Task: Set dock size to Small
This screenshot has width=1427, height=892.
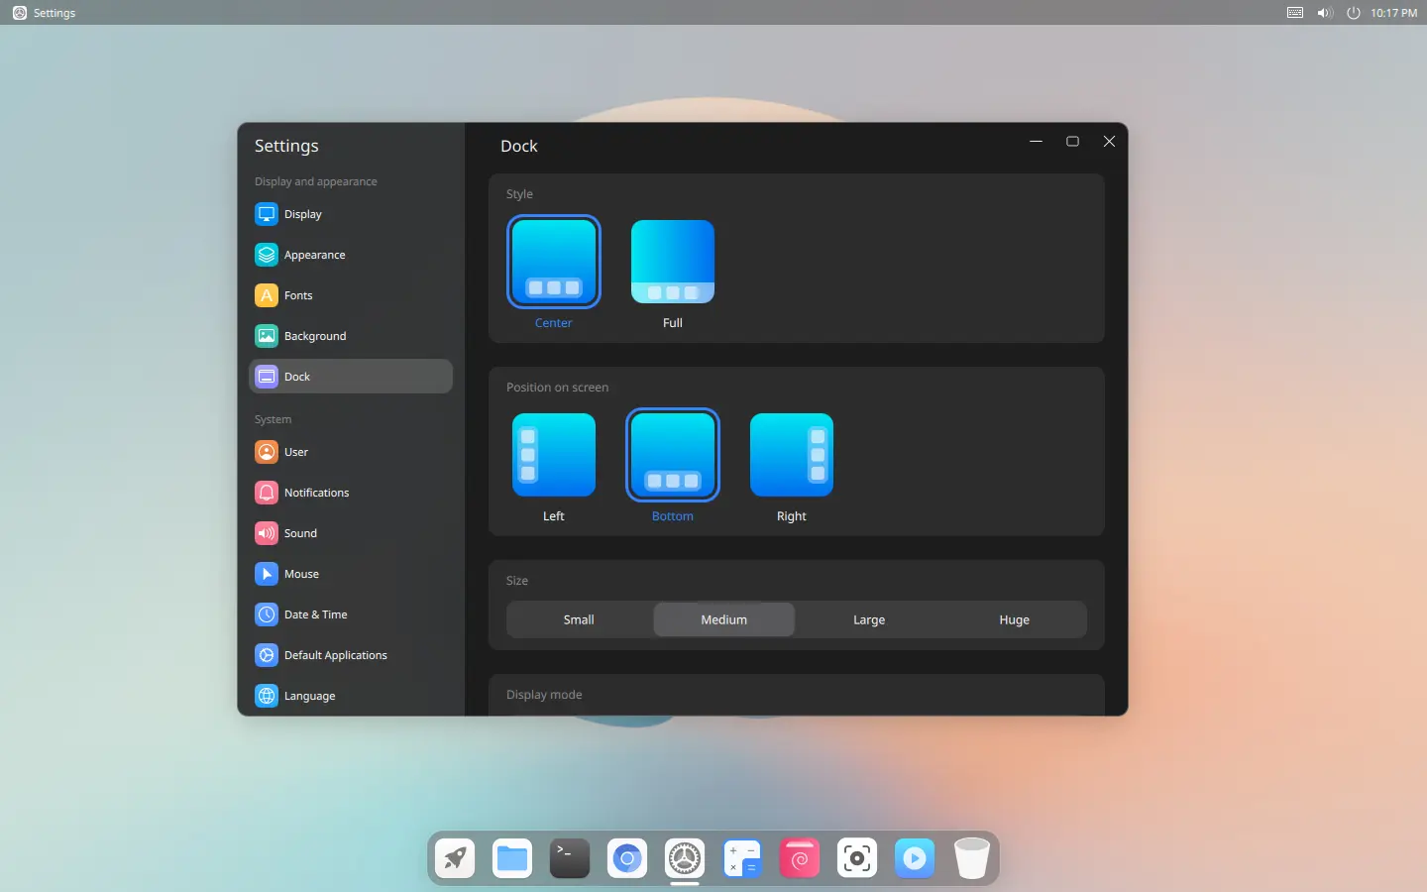Action: pos(579,619)
